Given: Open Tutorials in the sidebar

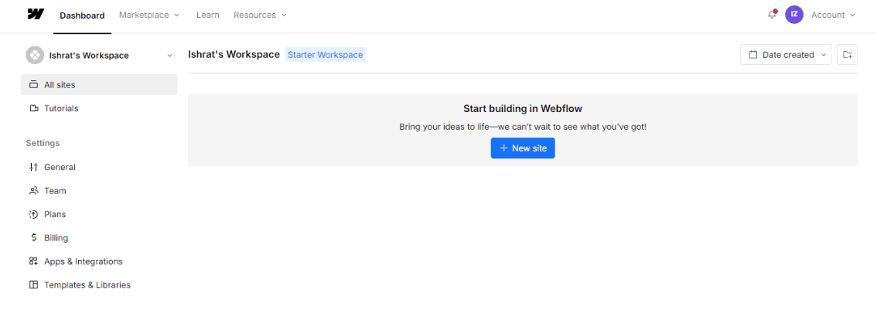Looking at the screenshot, I should (x=99, y=108).
